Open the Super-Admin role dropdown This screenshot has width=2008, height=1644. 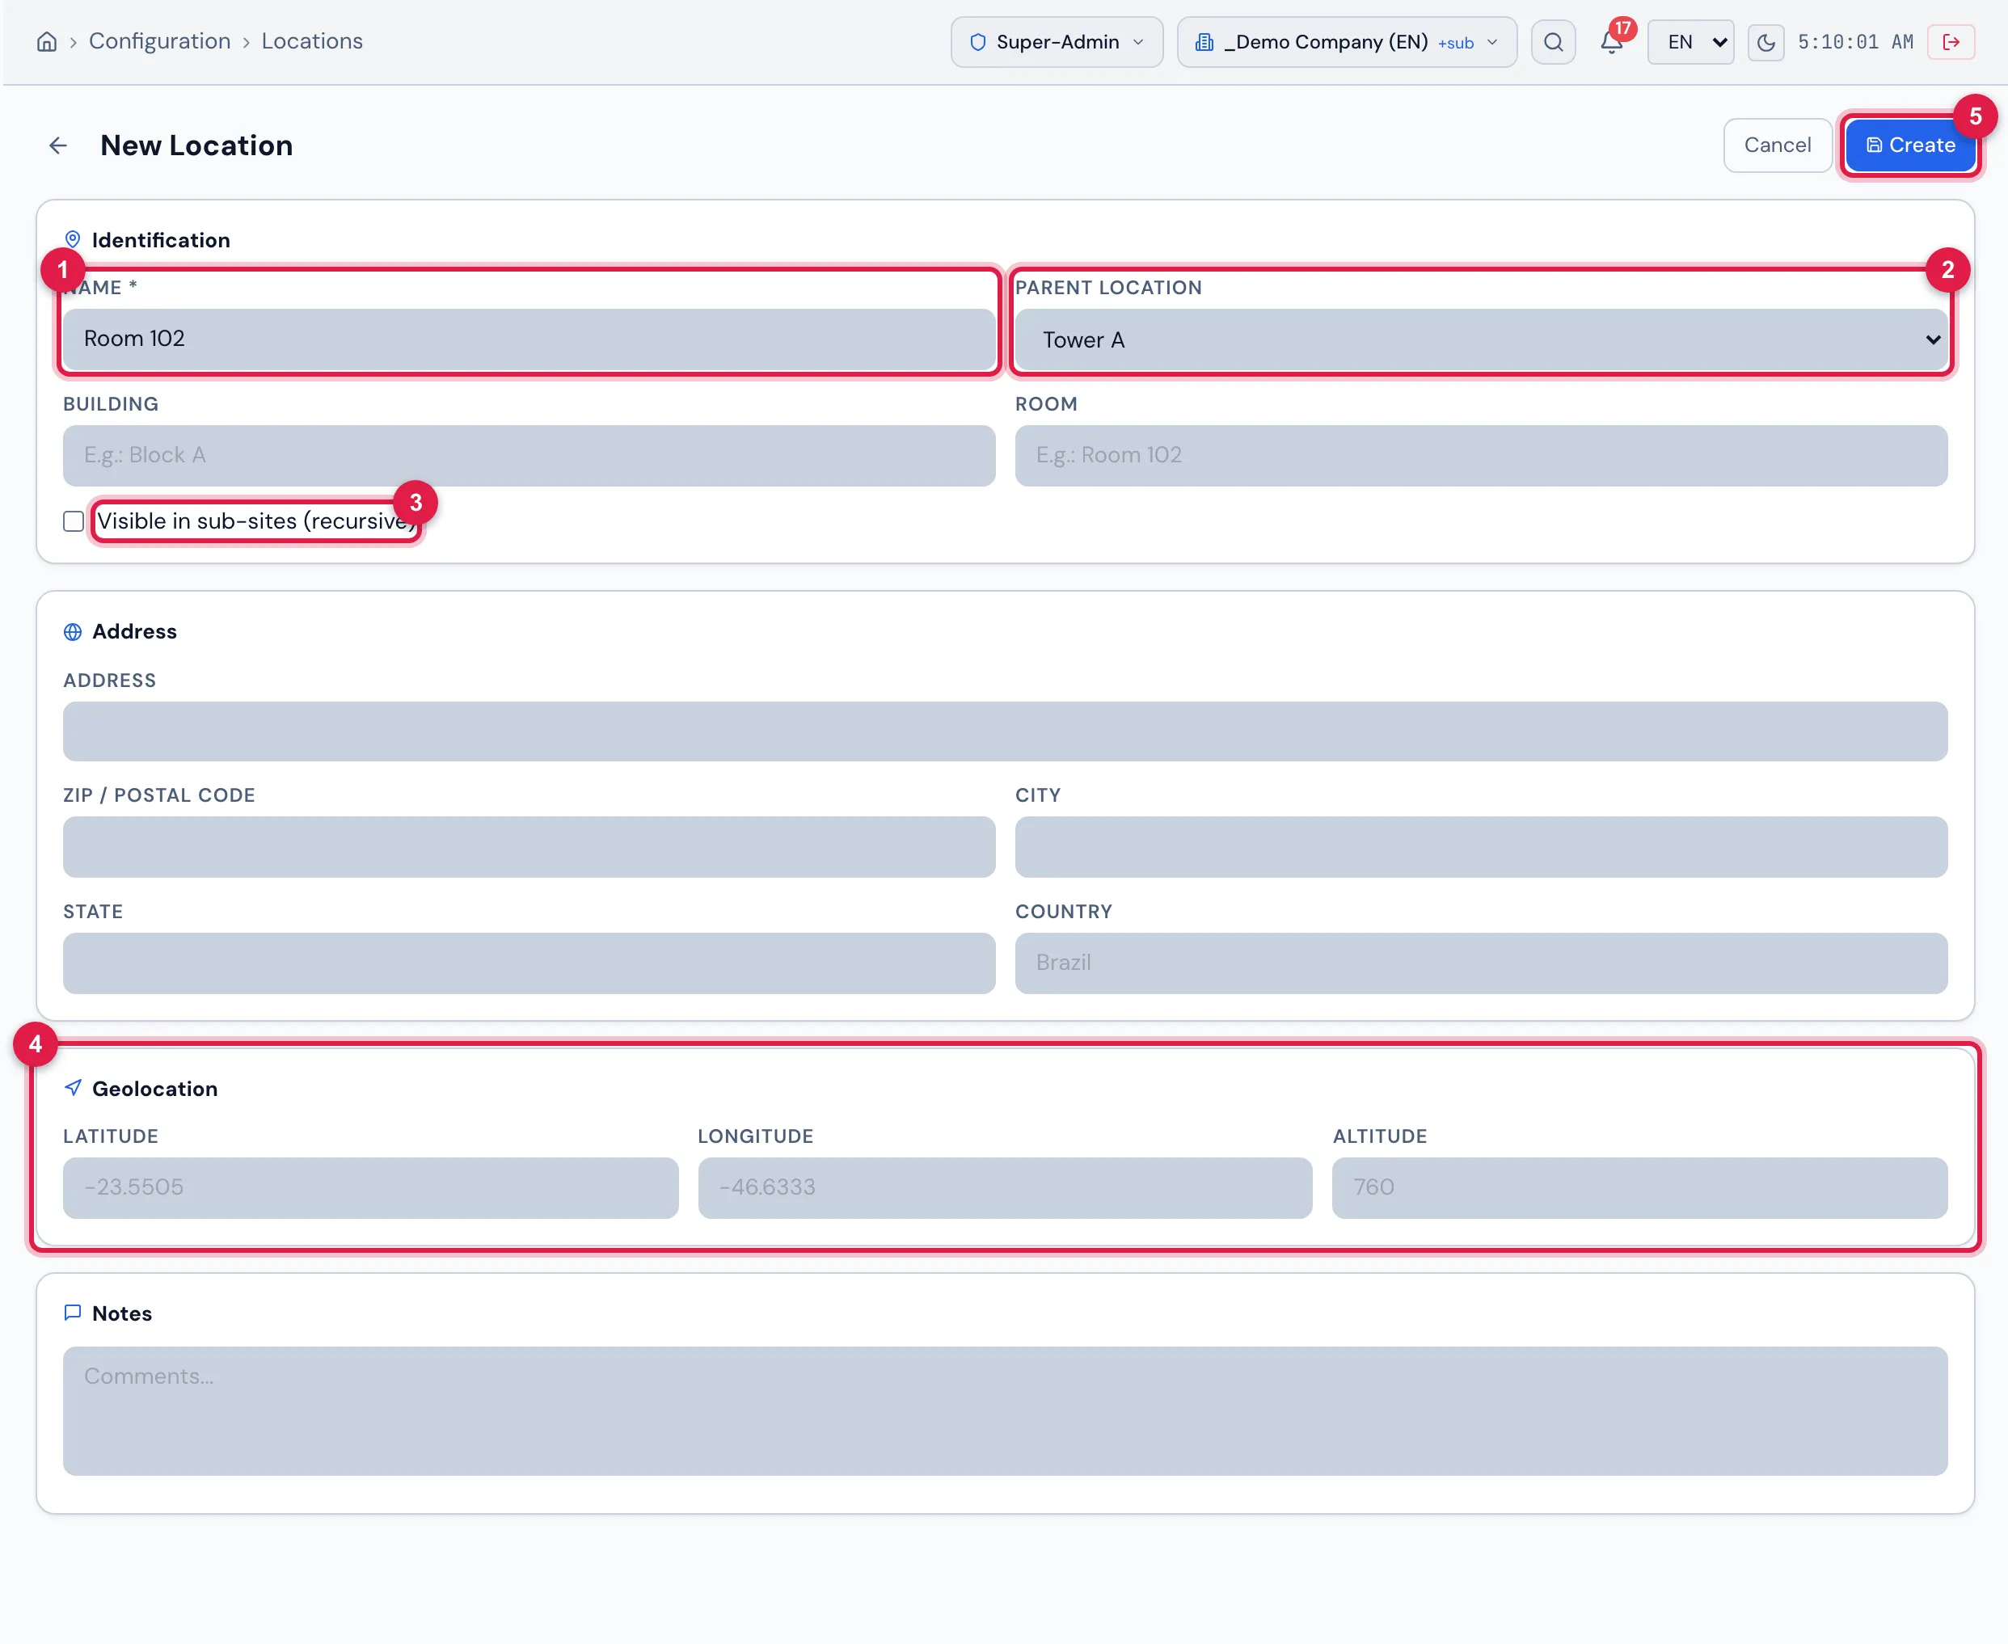tap(1057, 42)
